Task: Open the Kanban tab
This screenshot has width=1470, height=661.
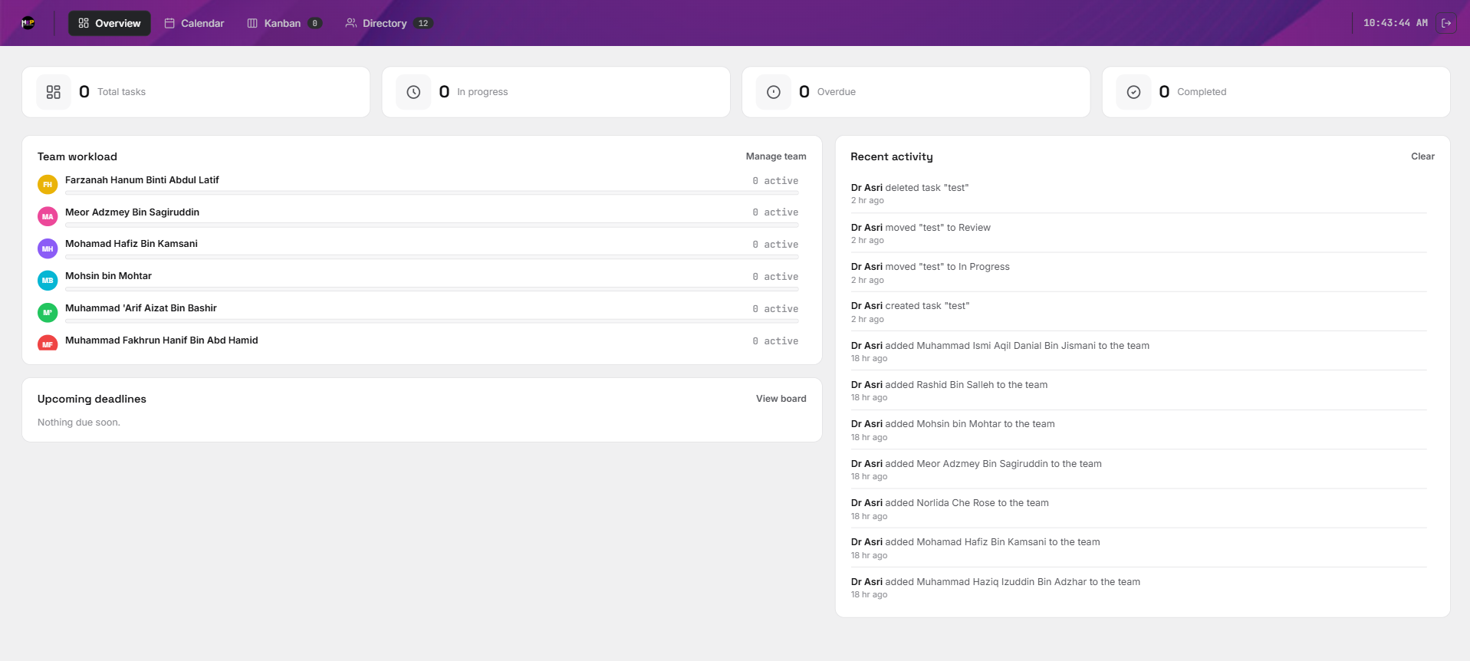Action: tap(284, 23)
